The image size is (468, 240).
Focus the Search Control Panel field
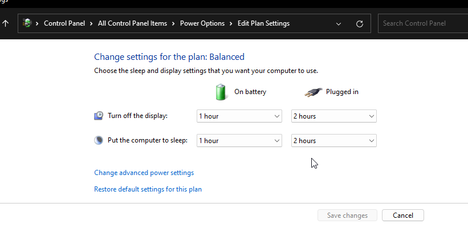tap(422, 23)
